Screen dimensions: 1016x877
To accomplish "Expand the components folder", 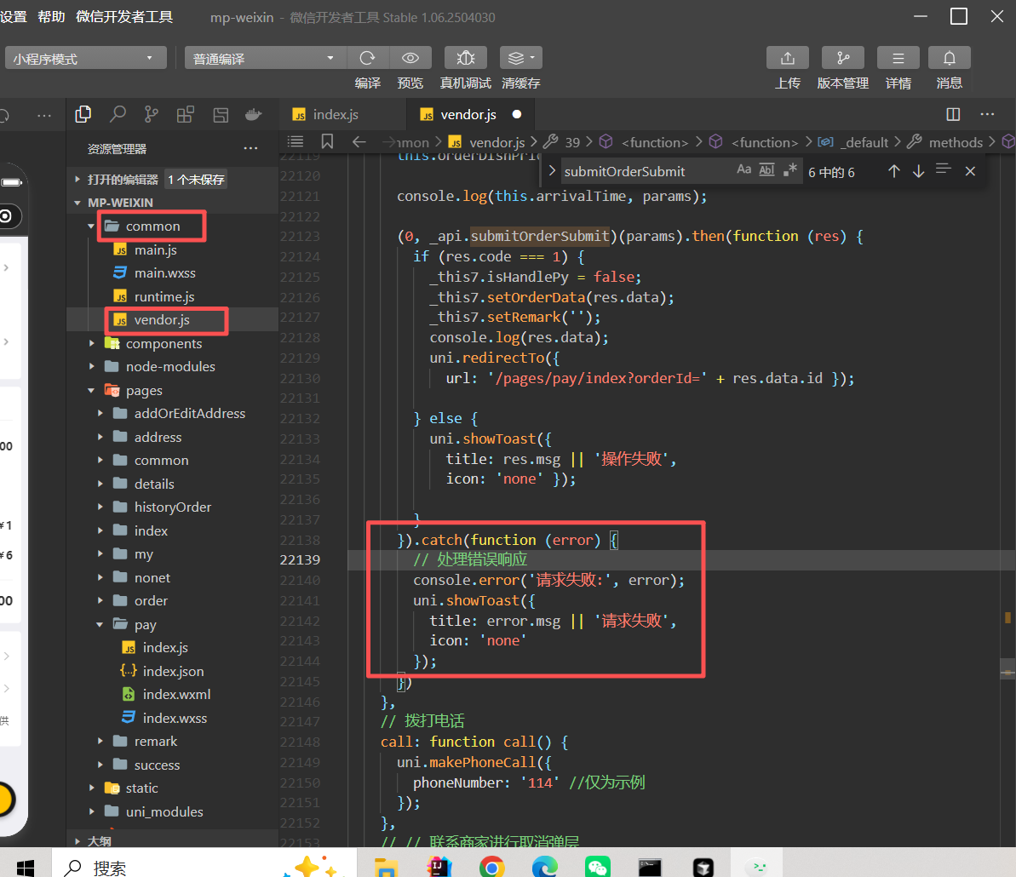I will click(x=91, y=343).
